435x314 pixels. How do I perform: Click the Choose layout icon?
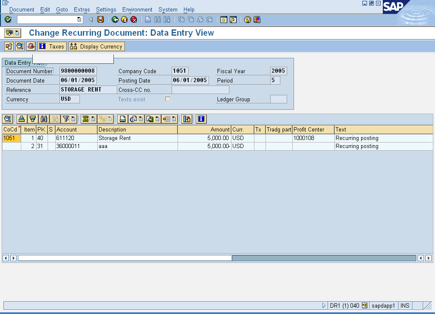point(167,119)
